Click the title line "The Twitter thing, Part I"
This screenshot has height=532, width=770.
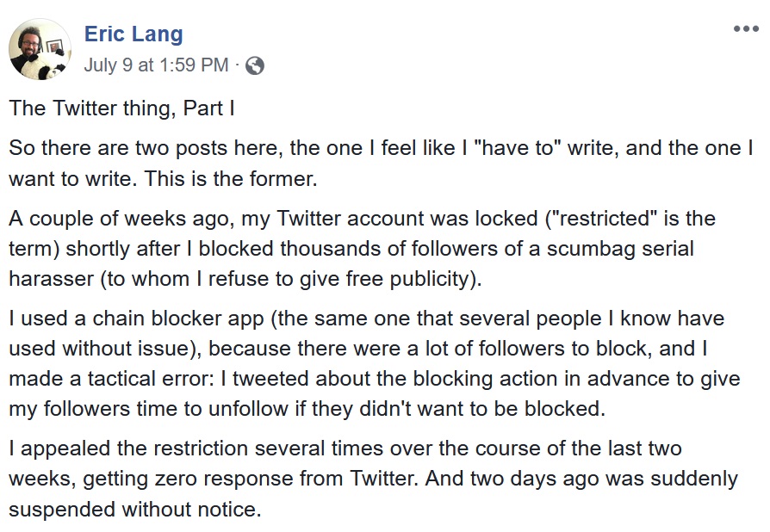[121, 108]
